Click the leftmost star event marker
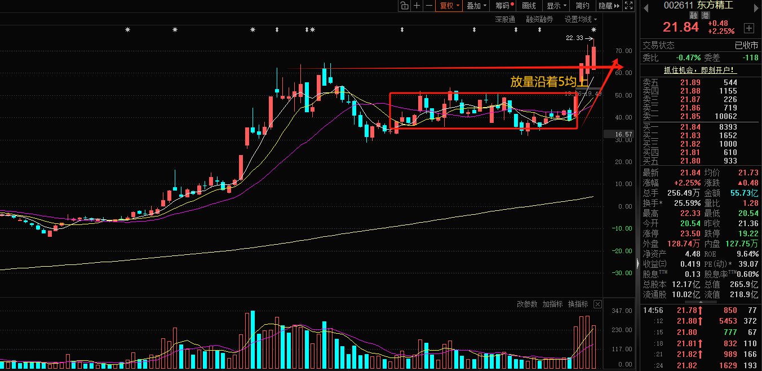Image resolution: width=762 pixels, height=371 pixels. coord(127,29)
